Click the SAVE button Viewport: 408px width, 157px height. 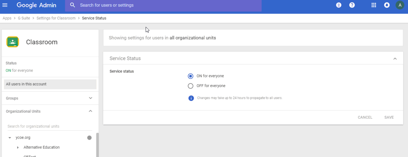(389, 117)
